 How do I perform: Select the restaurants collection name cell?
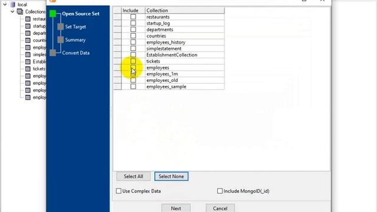(184, 17)
